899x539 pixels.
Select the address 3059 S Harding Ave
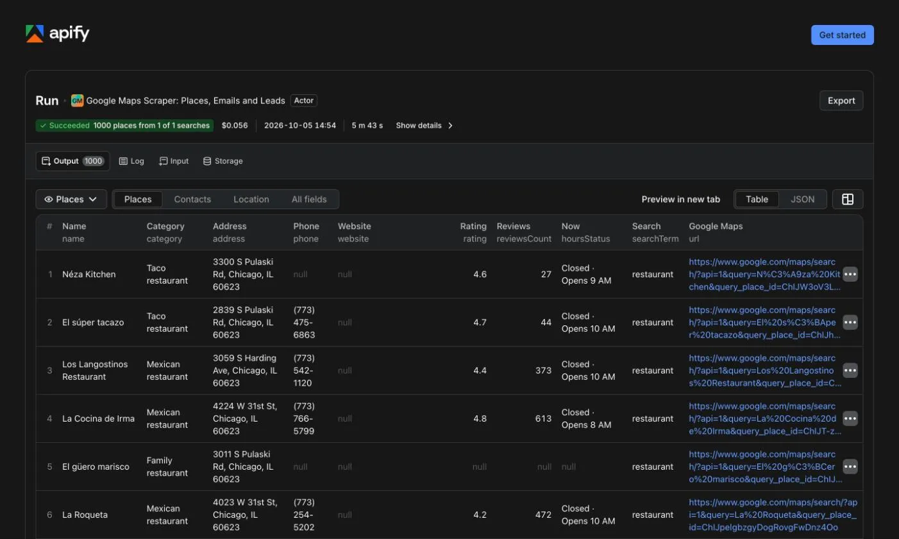pos(245,370)
